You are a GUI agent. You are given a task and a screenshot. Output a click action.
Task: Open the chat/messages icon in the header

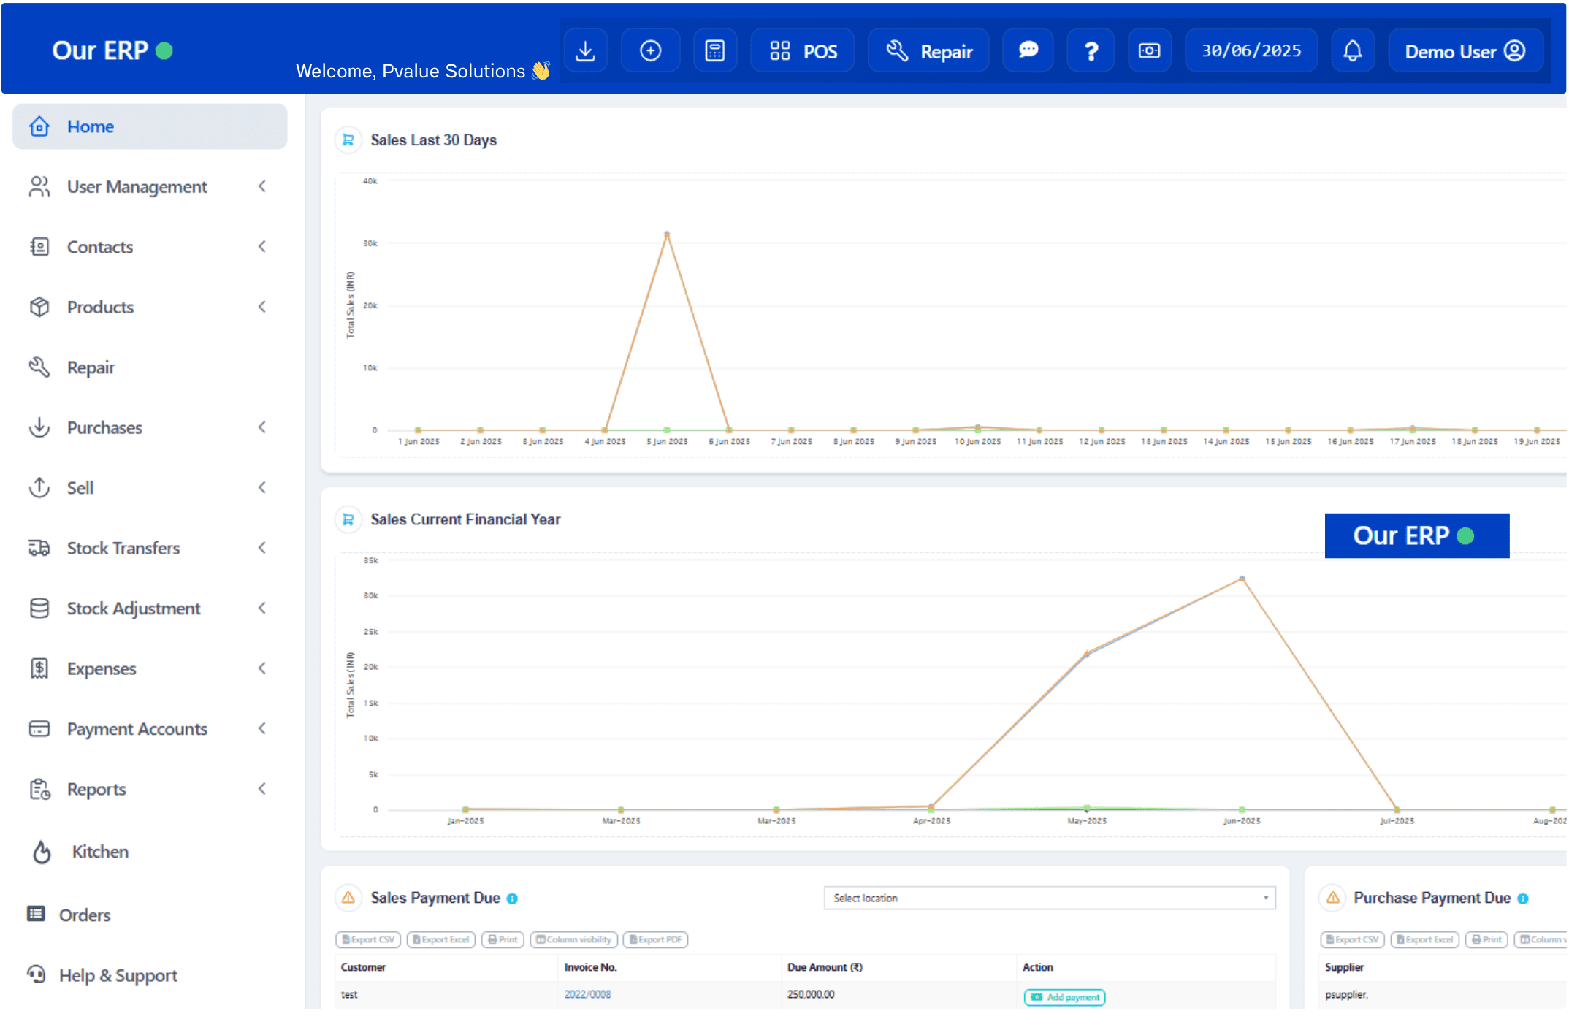(x=1028, y=50)
